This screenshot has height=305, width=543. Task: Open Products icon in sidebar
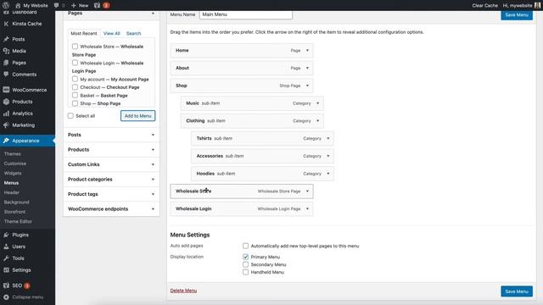[x=6, y=102]
